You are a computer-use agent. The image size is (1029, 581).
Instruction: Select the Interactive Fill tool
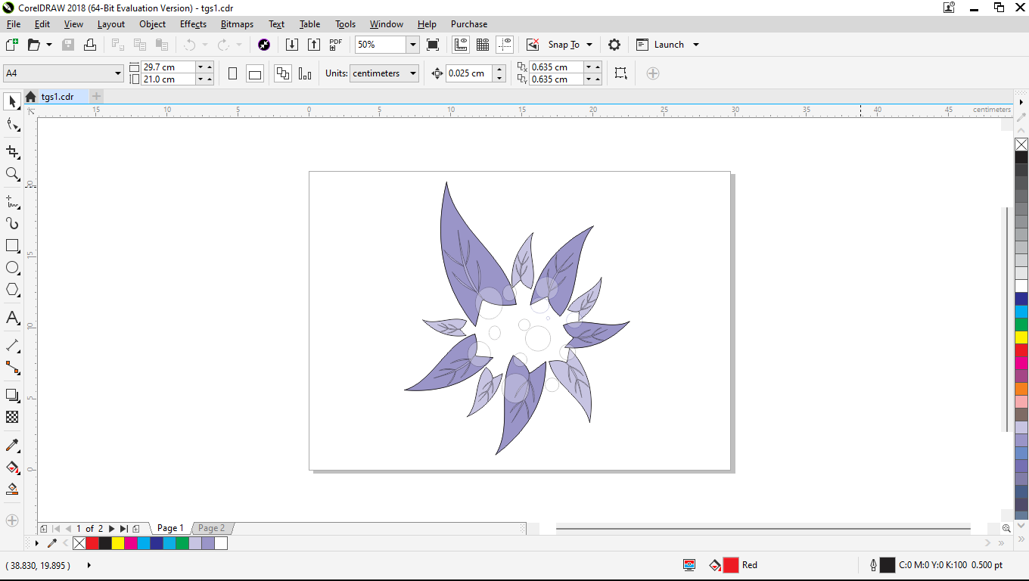click(x=12, y=467)
